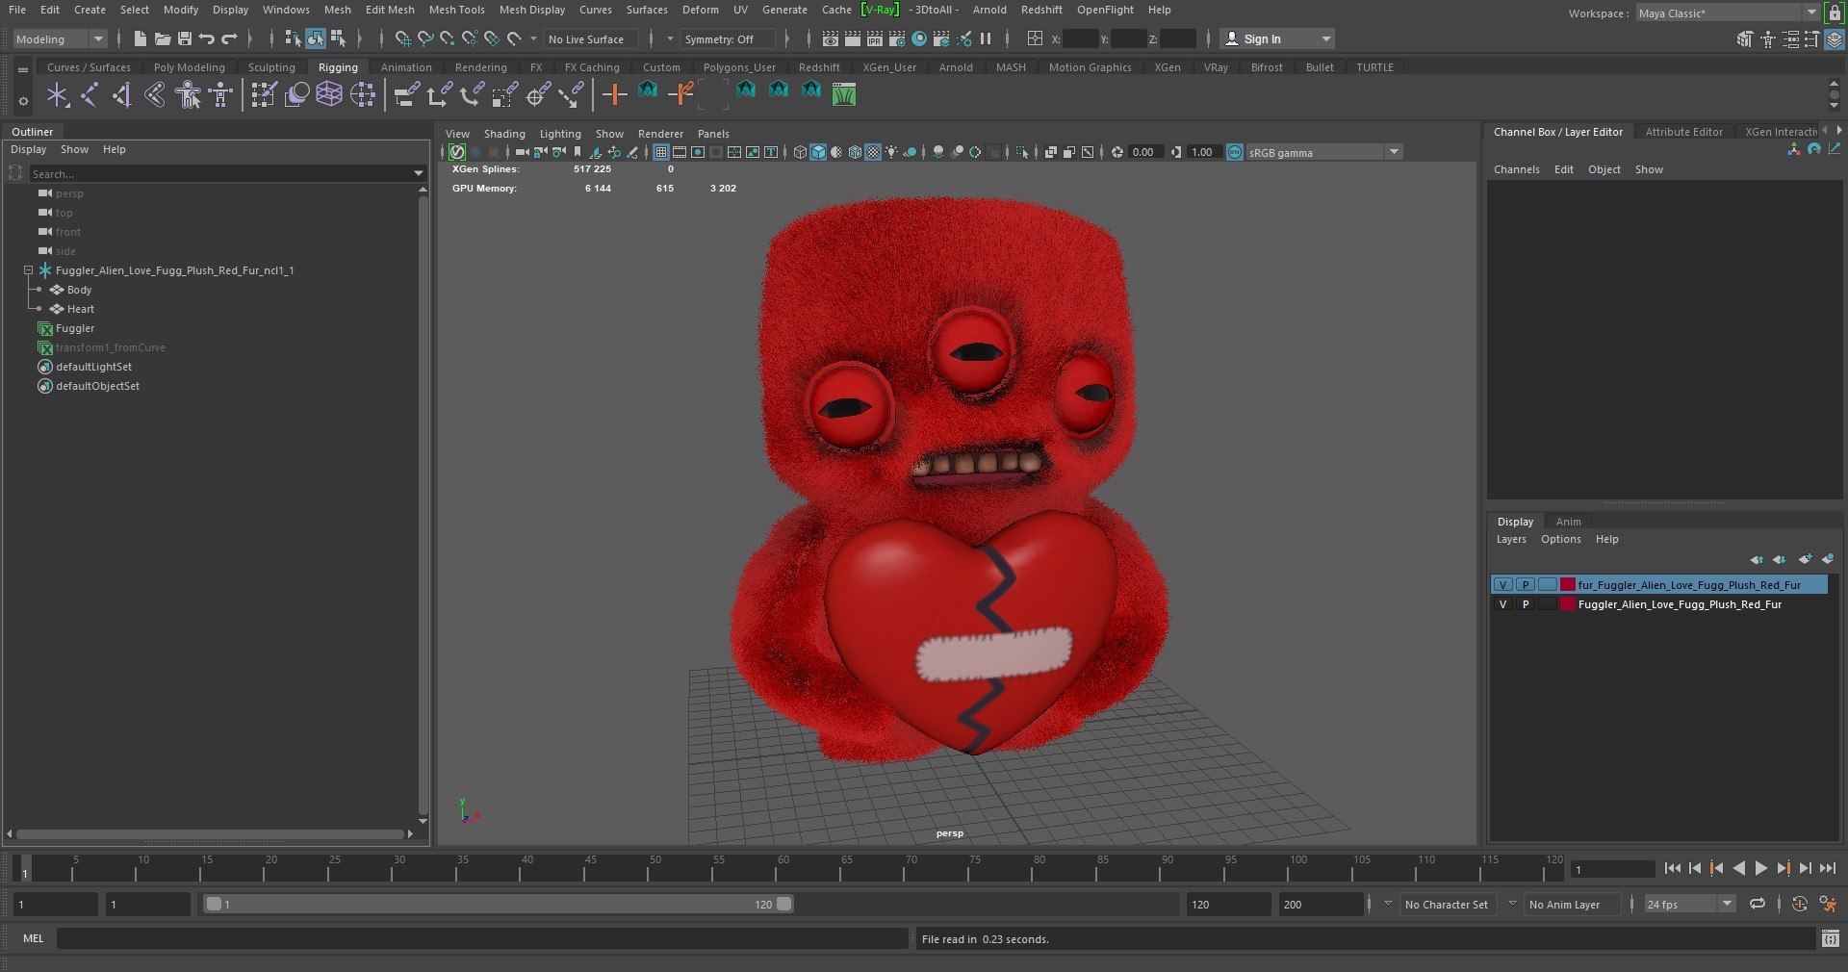Viewport: 1848px width, 972px height.
Task: Toggle V visibility on fur_Fuggler layer
Action: pyautogui.click(x=1503, y=585)
